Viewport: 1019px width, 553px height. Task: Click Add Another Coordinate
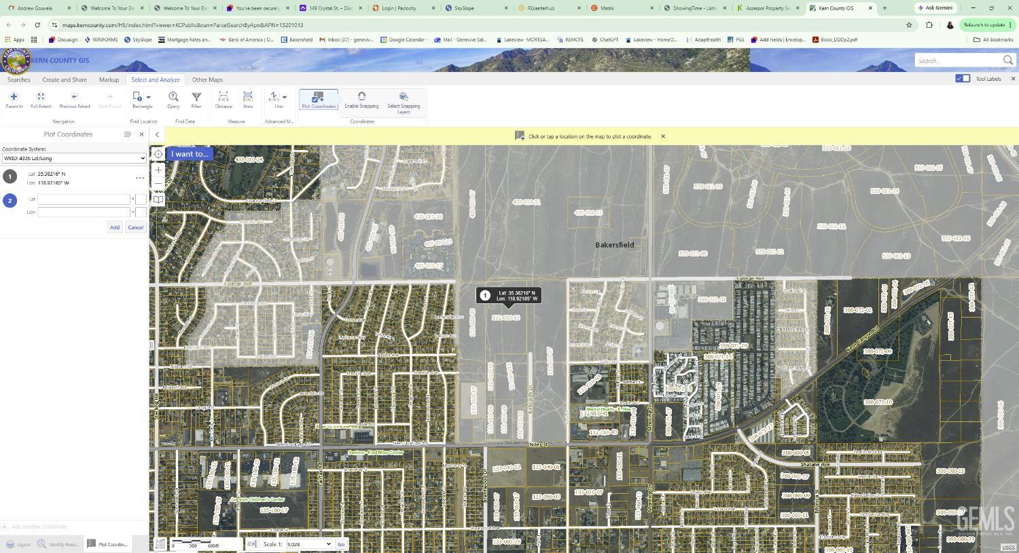click(34, 527)
